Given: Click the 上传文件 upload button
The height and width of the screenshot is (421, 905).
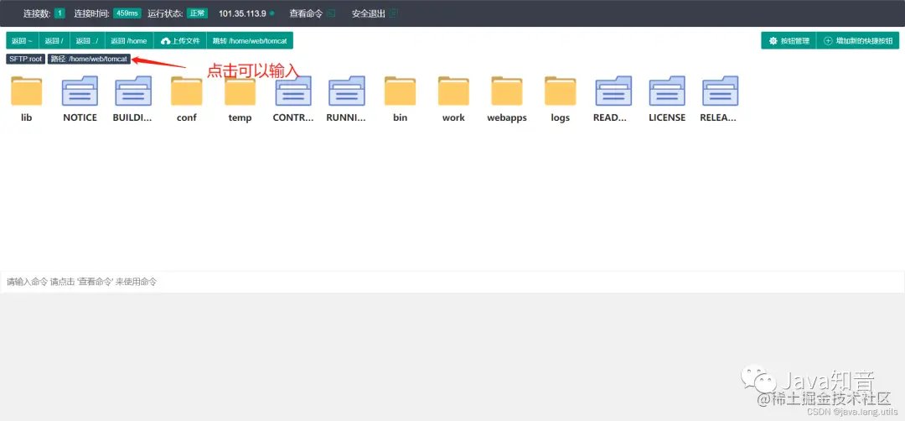Looking at the screenshot, I should pyautogui.click(x=180, y=40).
